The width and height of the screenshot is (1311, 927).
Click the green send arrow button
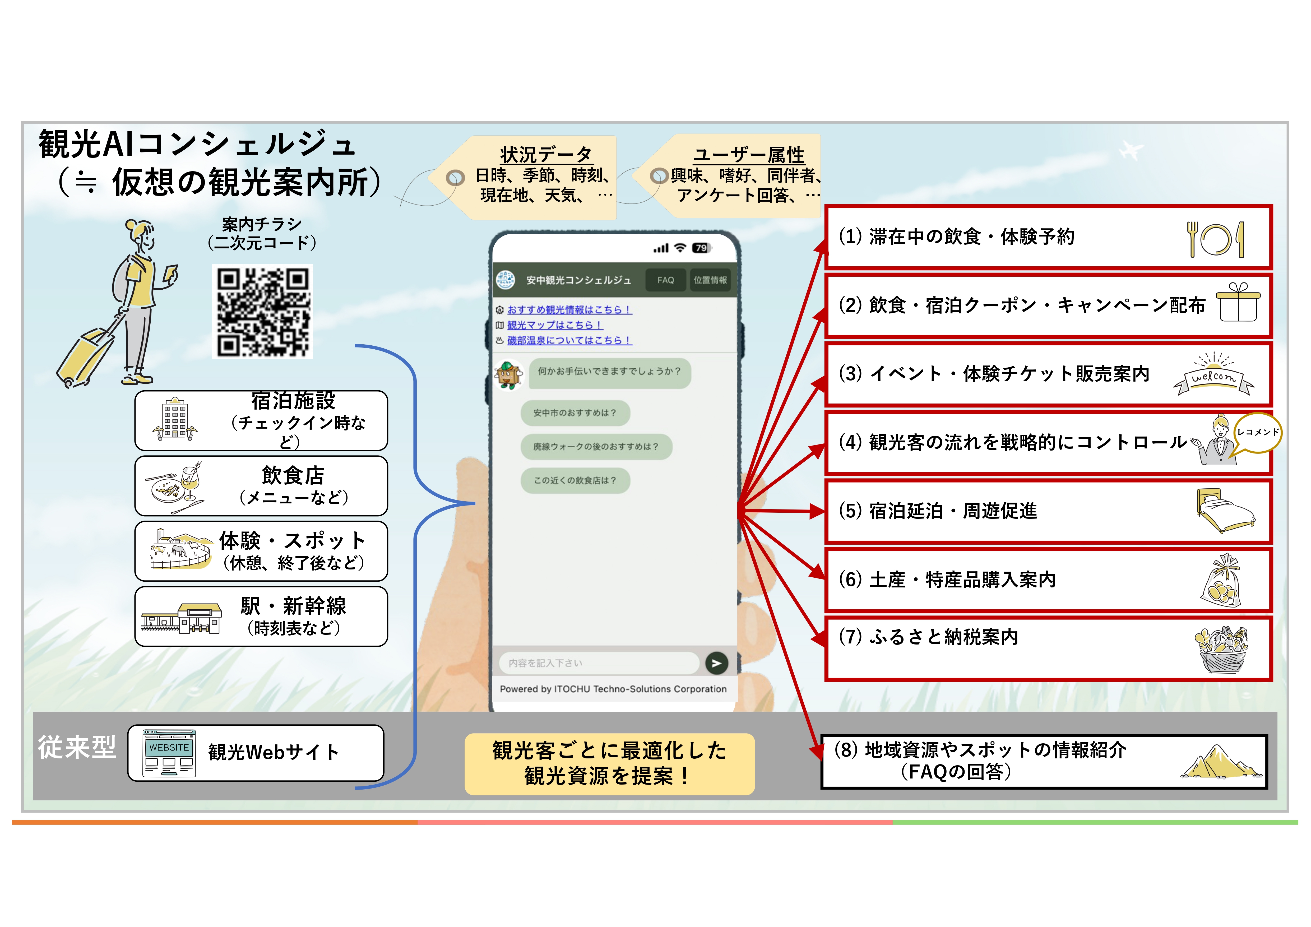[716, 663]
